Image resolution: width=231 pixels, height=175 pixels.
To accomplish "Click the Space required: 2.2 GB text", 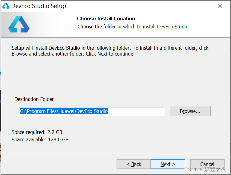I will point(37,132).
